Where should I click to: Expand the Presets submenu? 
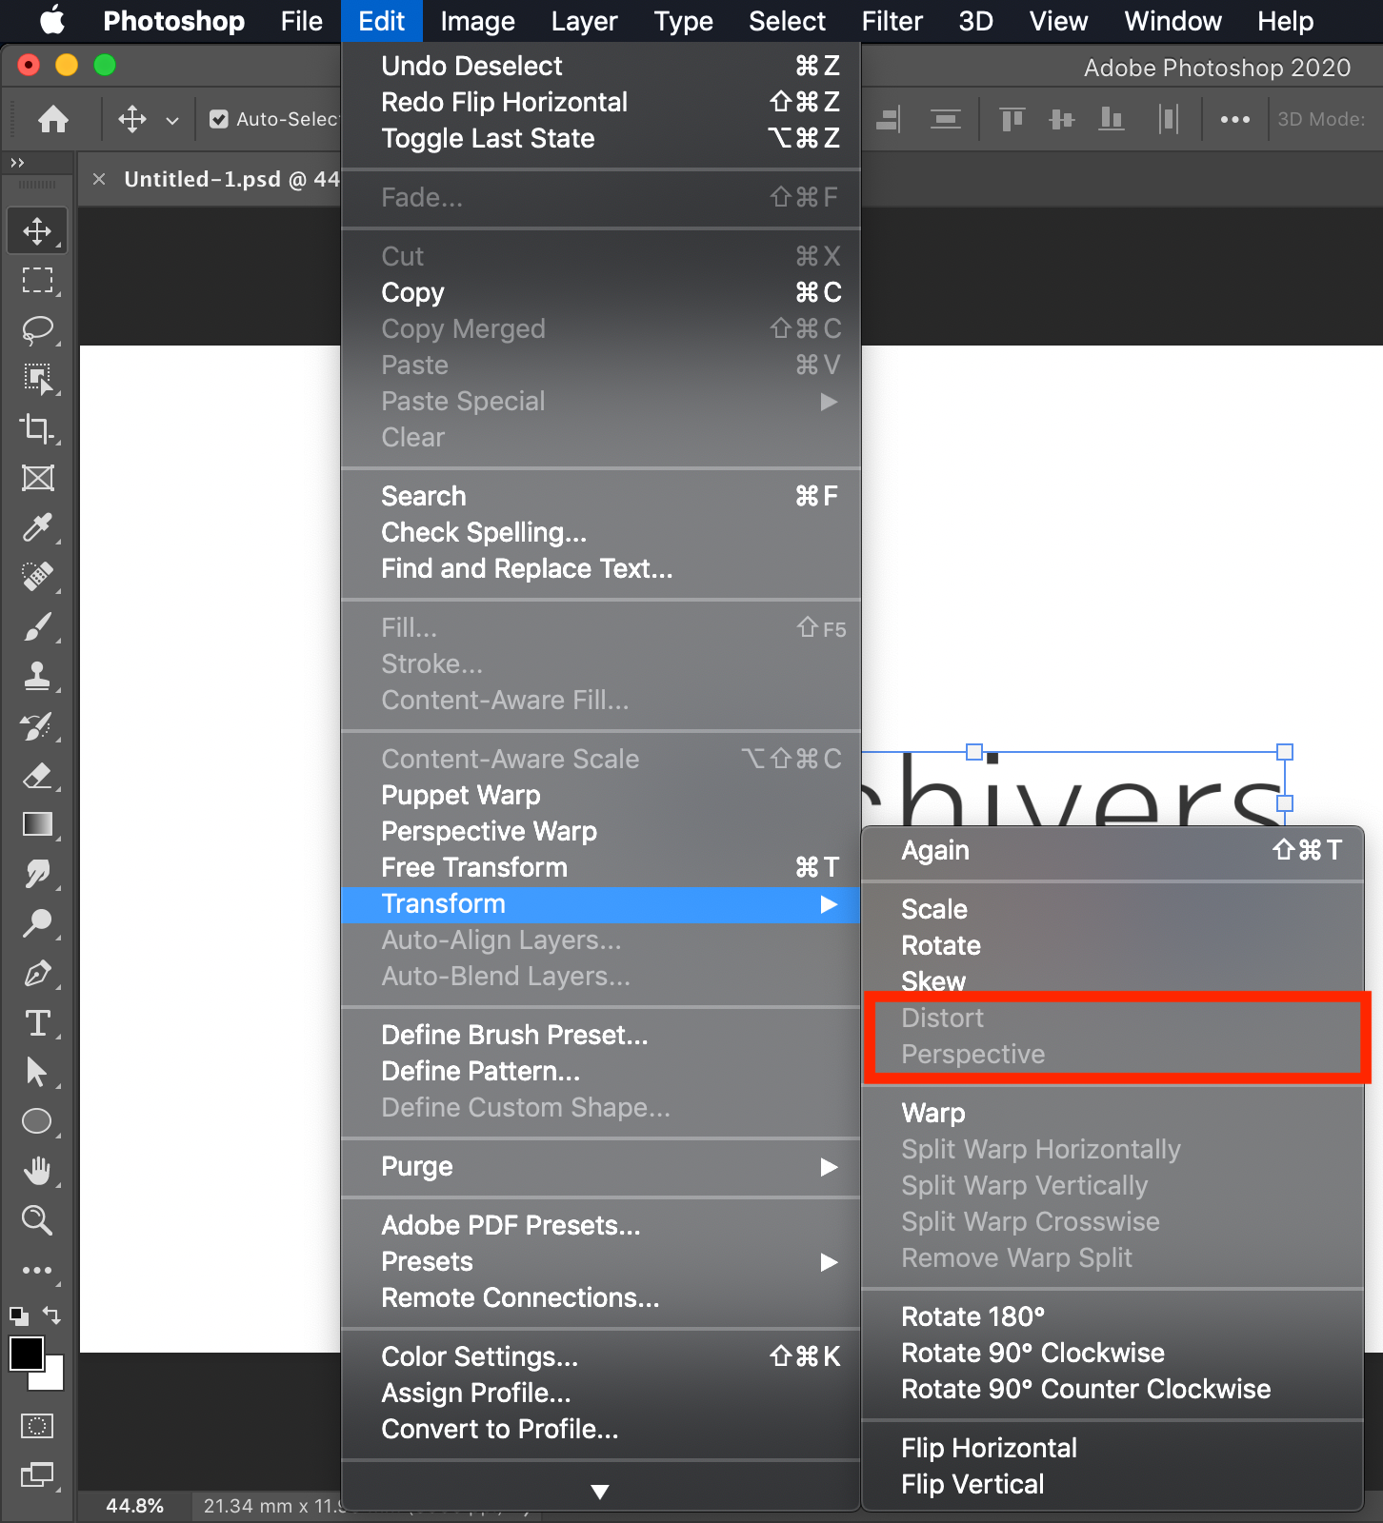click(x=601, y=1262)
